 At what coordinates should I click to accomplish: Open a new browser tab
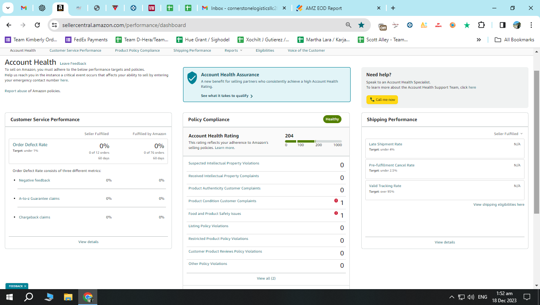[393, 8]
